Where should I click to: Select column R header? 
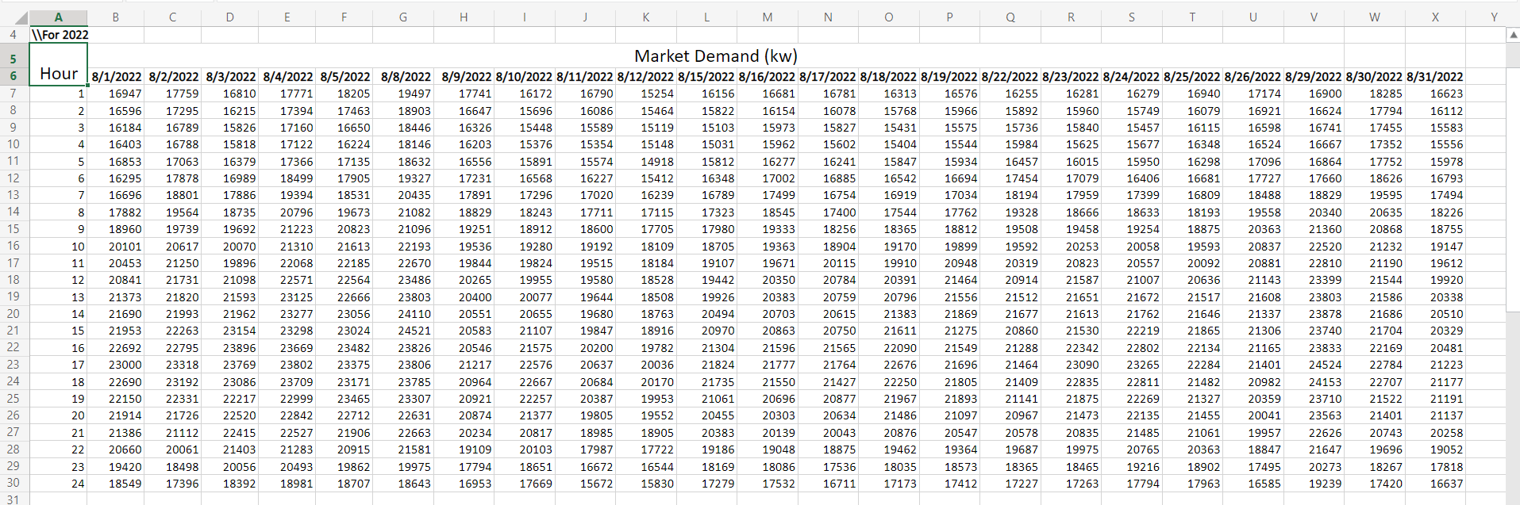[1071, 17]
